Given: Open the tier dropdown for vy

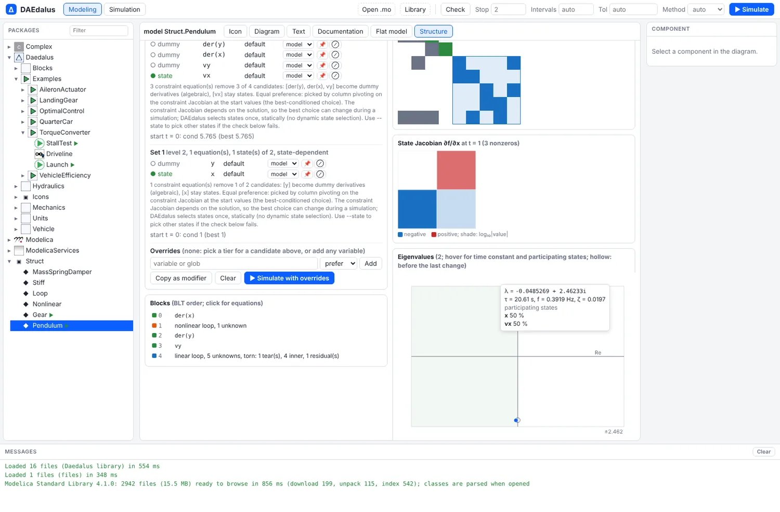Looking at the screenshot, I should (x=298, y=65).
